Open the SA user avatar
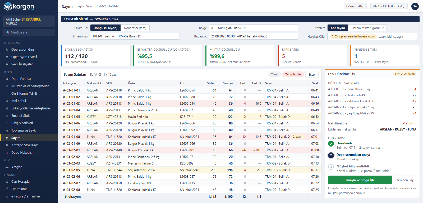Image resolution: width=423 pixels, height=203 pixels. coord(415,6)
